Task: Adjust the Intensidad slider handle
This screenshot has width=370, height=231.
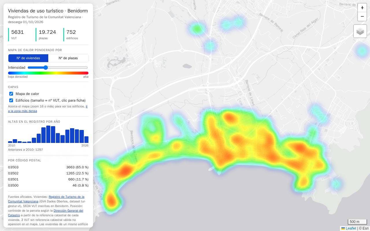Action: [x=46, y=68]
